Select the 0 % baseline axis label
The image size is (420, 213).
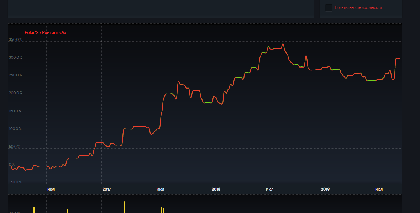(12, 165)
